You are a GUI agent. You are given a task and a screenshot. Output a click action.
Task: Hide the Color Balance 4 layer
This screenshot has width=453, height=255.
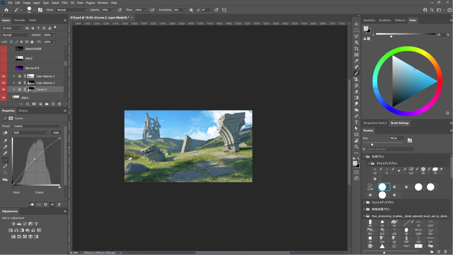click(3, 76)
